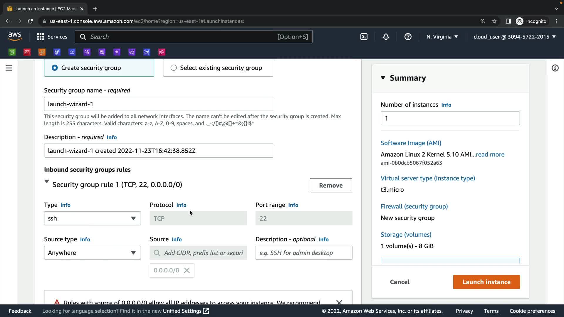Choose Create security group option
Viewport: 564px width, 317px height.
[55, 68]
